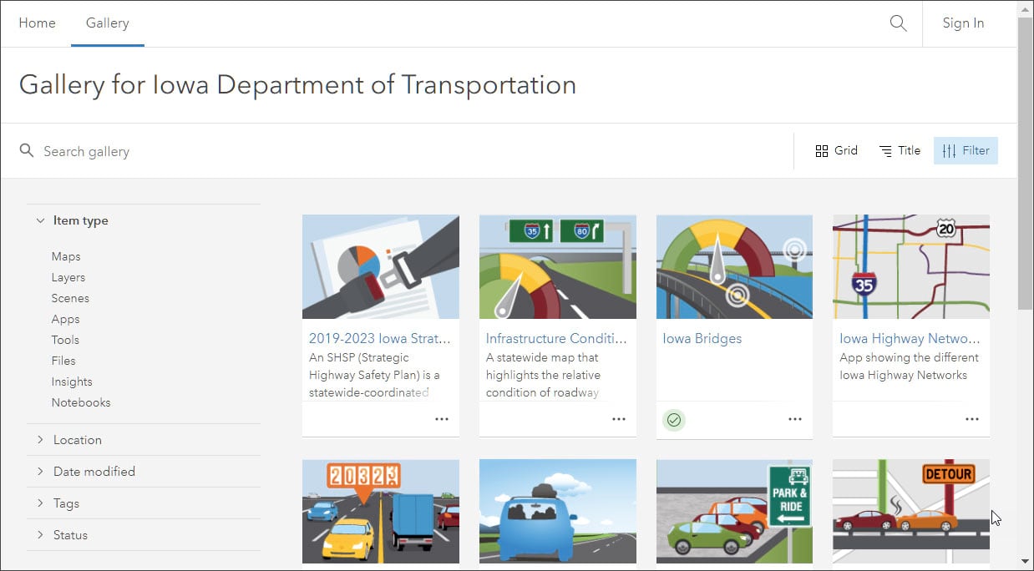
Task: Filter by Scenes item type
Action: tap(70, 298)
